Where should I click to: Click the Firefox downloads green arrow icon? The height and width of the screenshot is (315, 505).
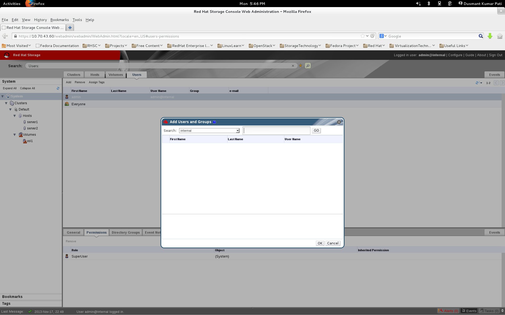(490, 36)
